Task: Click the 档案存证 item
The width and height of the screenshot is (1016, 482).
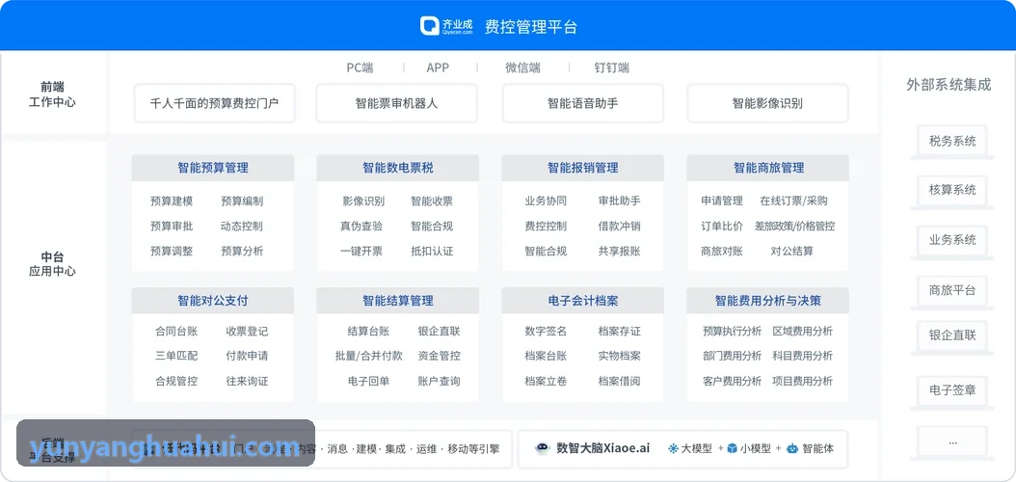Action: coord(620,331)
